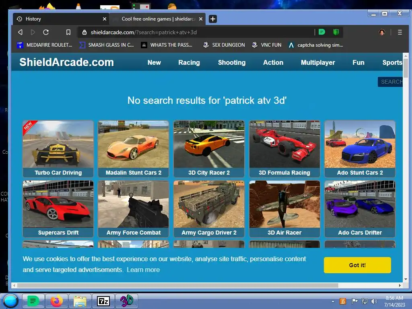
Task: Click the lock icon beside the URL
Action: [x=84, y=32]
